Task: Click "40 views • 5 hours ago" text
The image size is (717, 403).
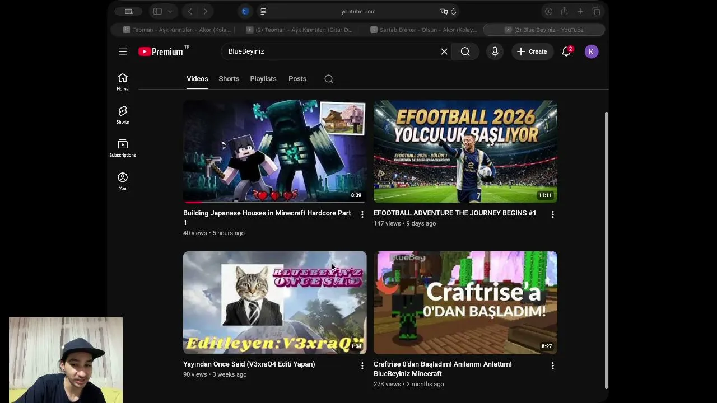Action: click(x=214, y=233)
